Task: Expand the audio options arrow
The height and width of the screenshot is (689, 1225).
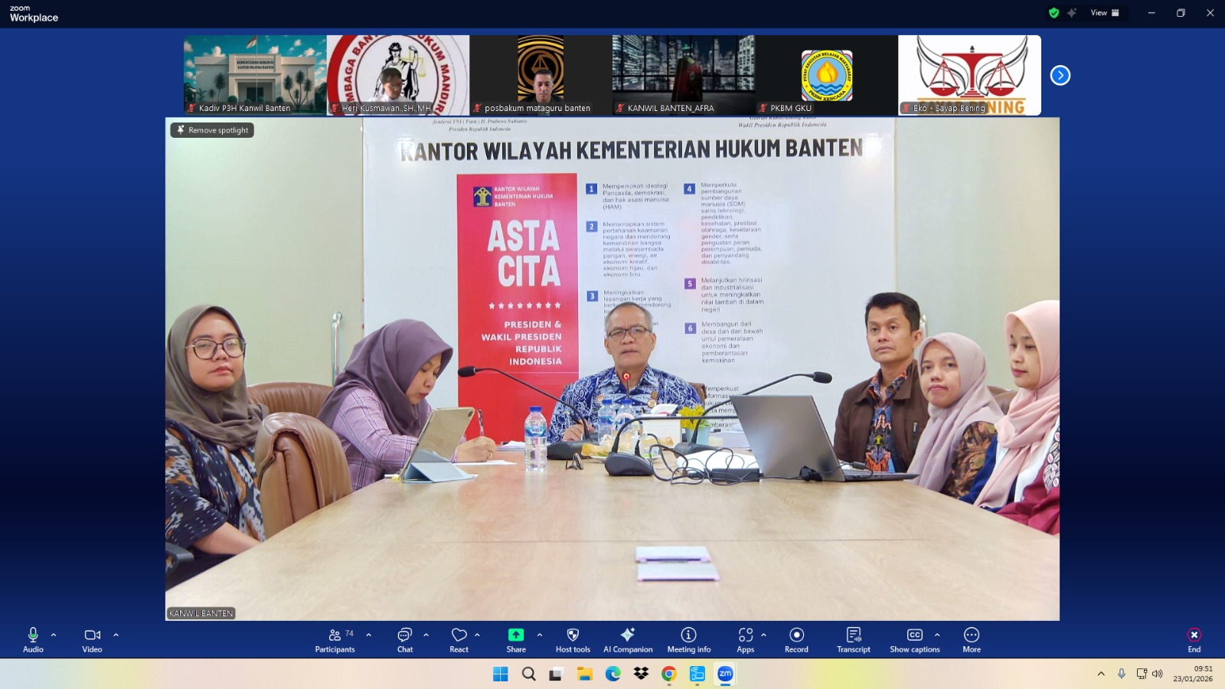Action: point(54,635)
